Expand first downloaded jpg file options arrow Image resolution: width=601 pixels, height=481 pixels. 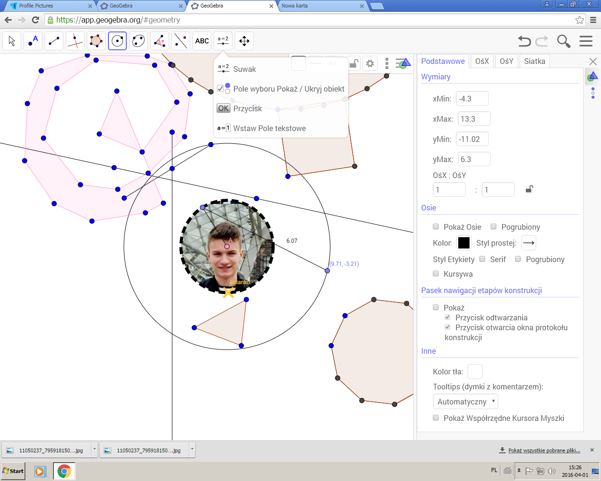tap(94, 450)
